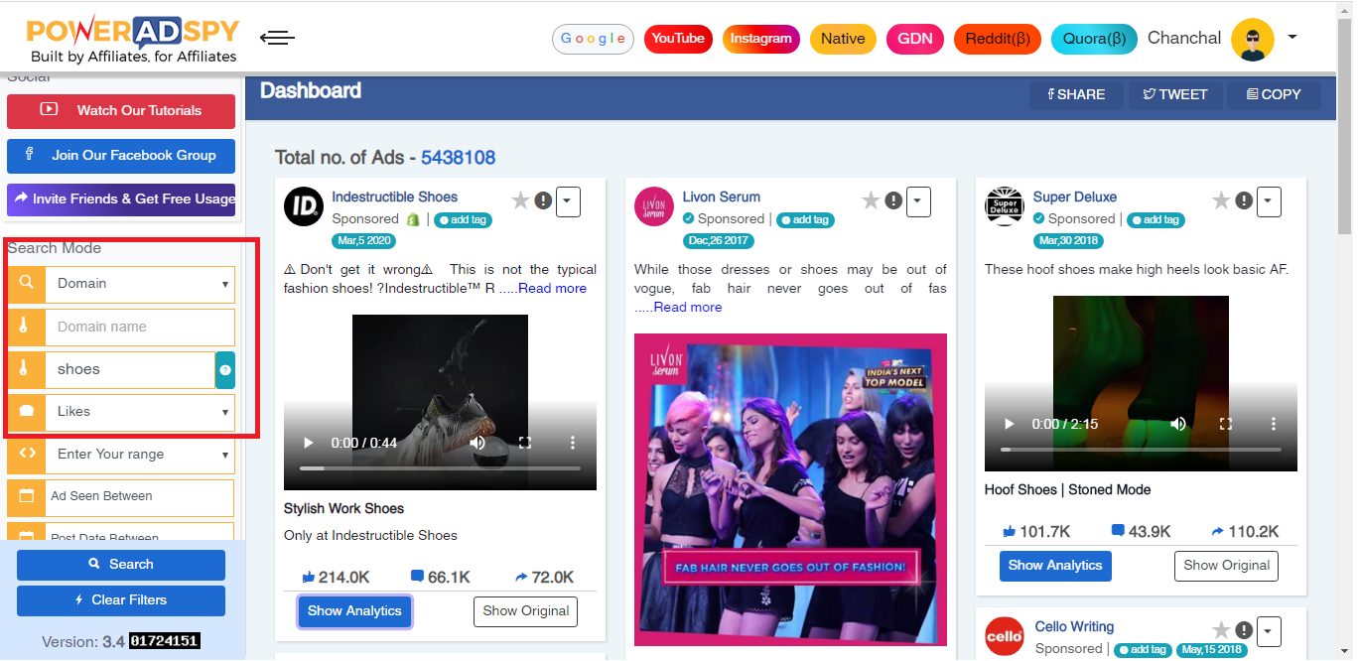Viewport: 1358px width, 661px height.
Task: Open the Domain search mode dropdown
Action: pos(141,284)
